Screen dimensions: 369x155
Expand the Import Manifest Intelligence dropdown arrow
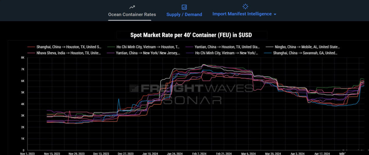tap(275, 14)
